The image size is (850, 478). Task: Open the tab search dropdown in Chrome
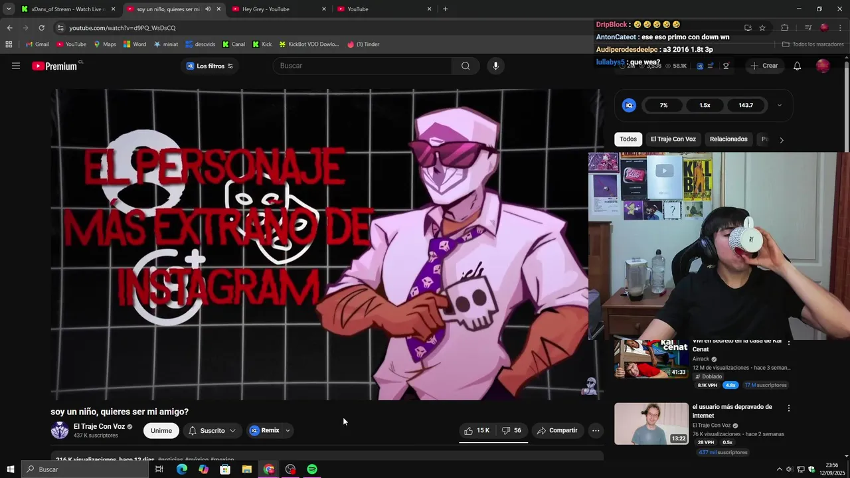9,9
